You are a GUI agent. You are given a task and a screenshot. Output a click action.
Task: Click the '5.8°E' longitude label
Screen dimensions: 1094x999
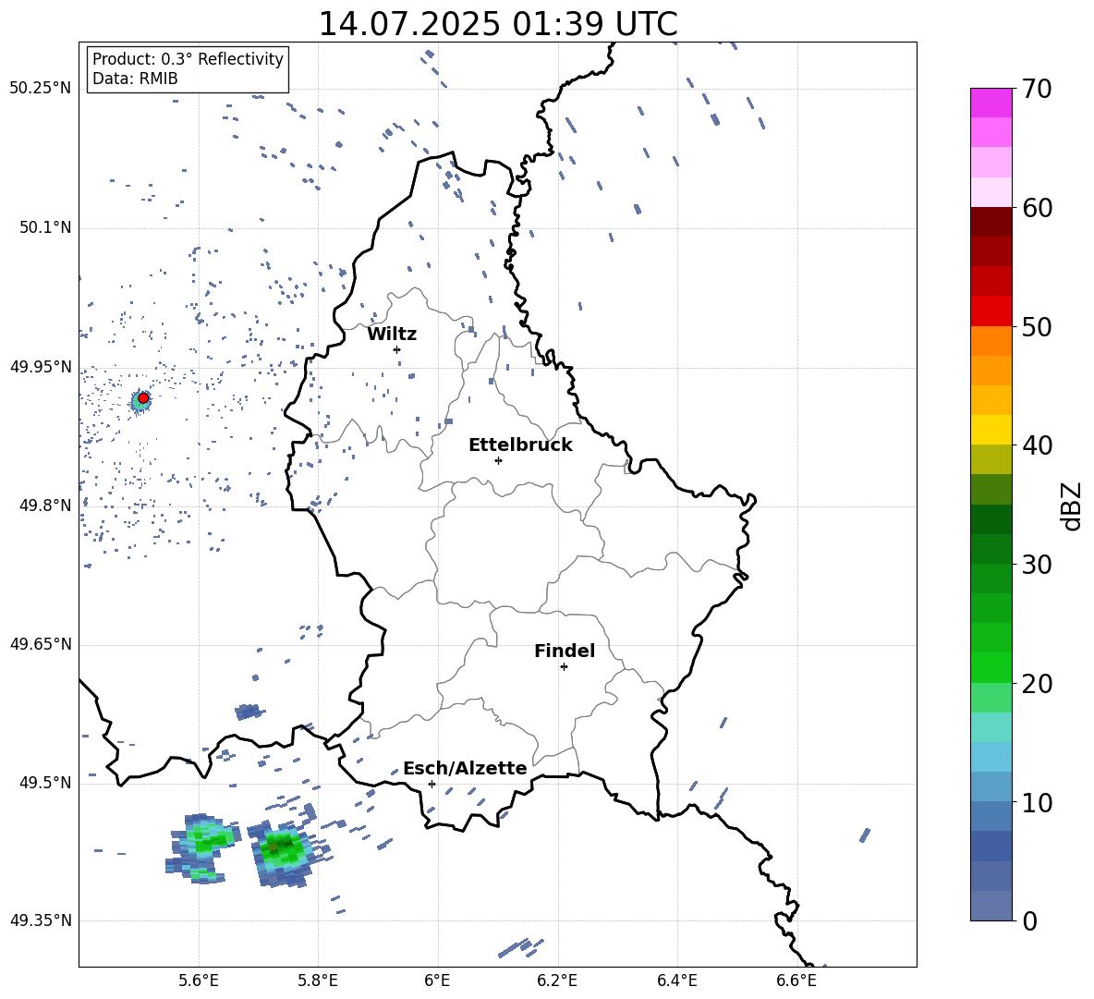318,981
